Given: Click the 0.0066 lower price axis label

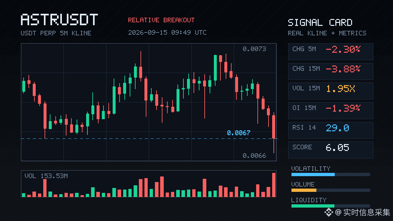Looking at the screenshot, I should pos(254,156).
